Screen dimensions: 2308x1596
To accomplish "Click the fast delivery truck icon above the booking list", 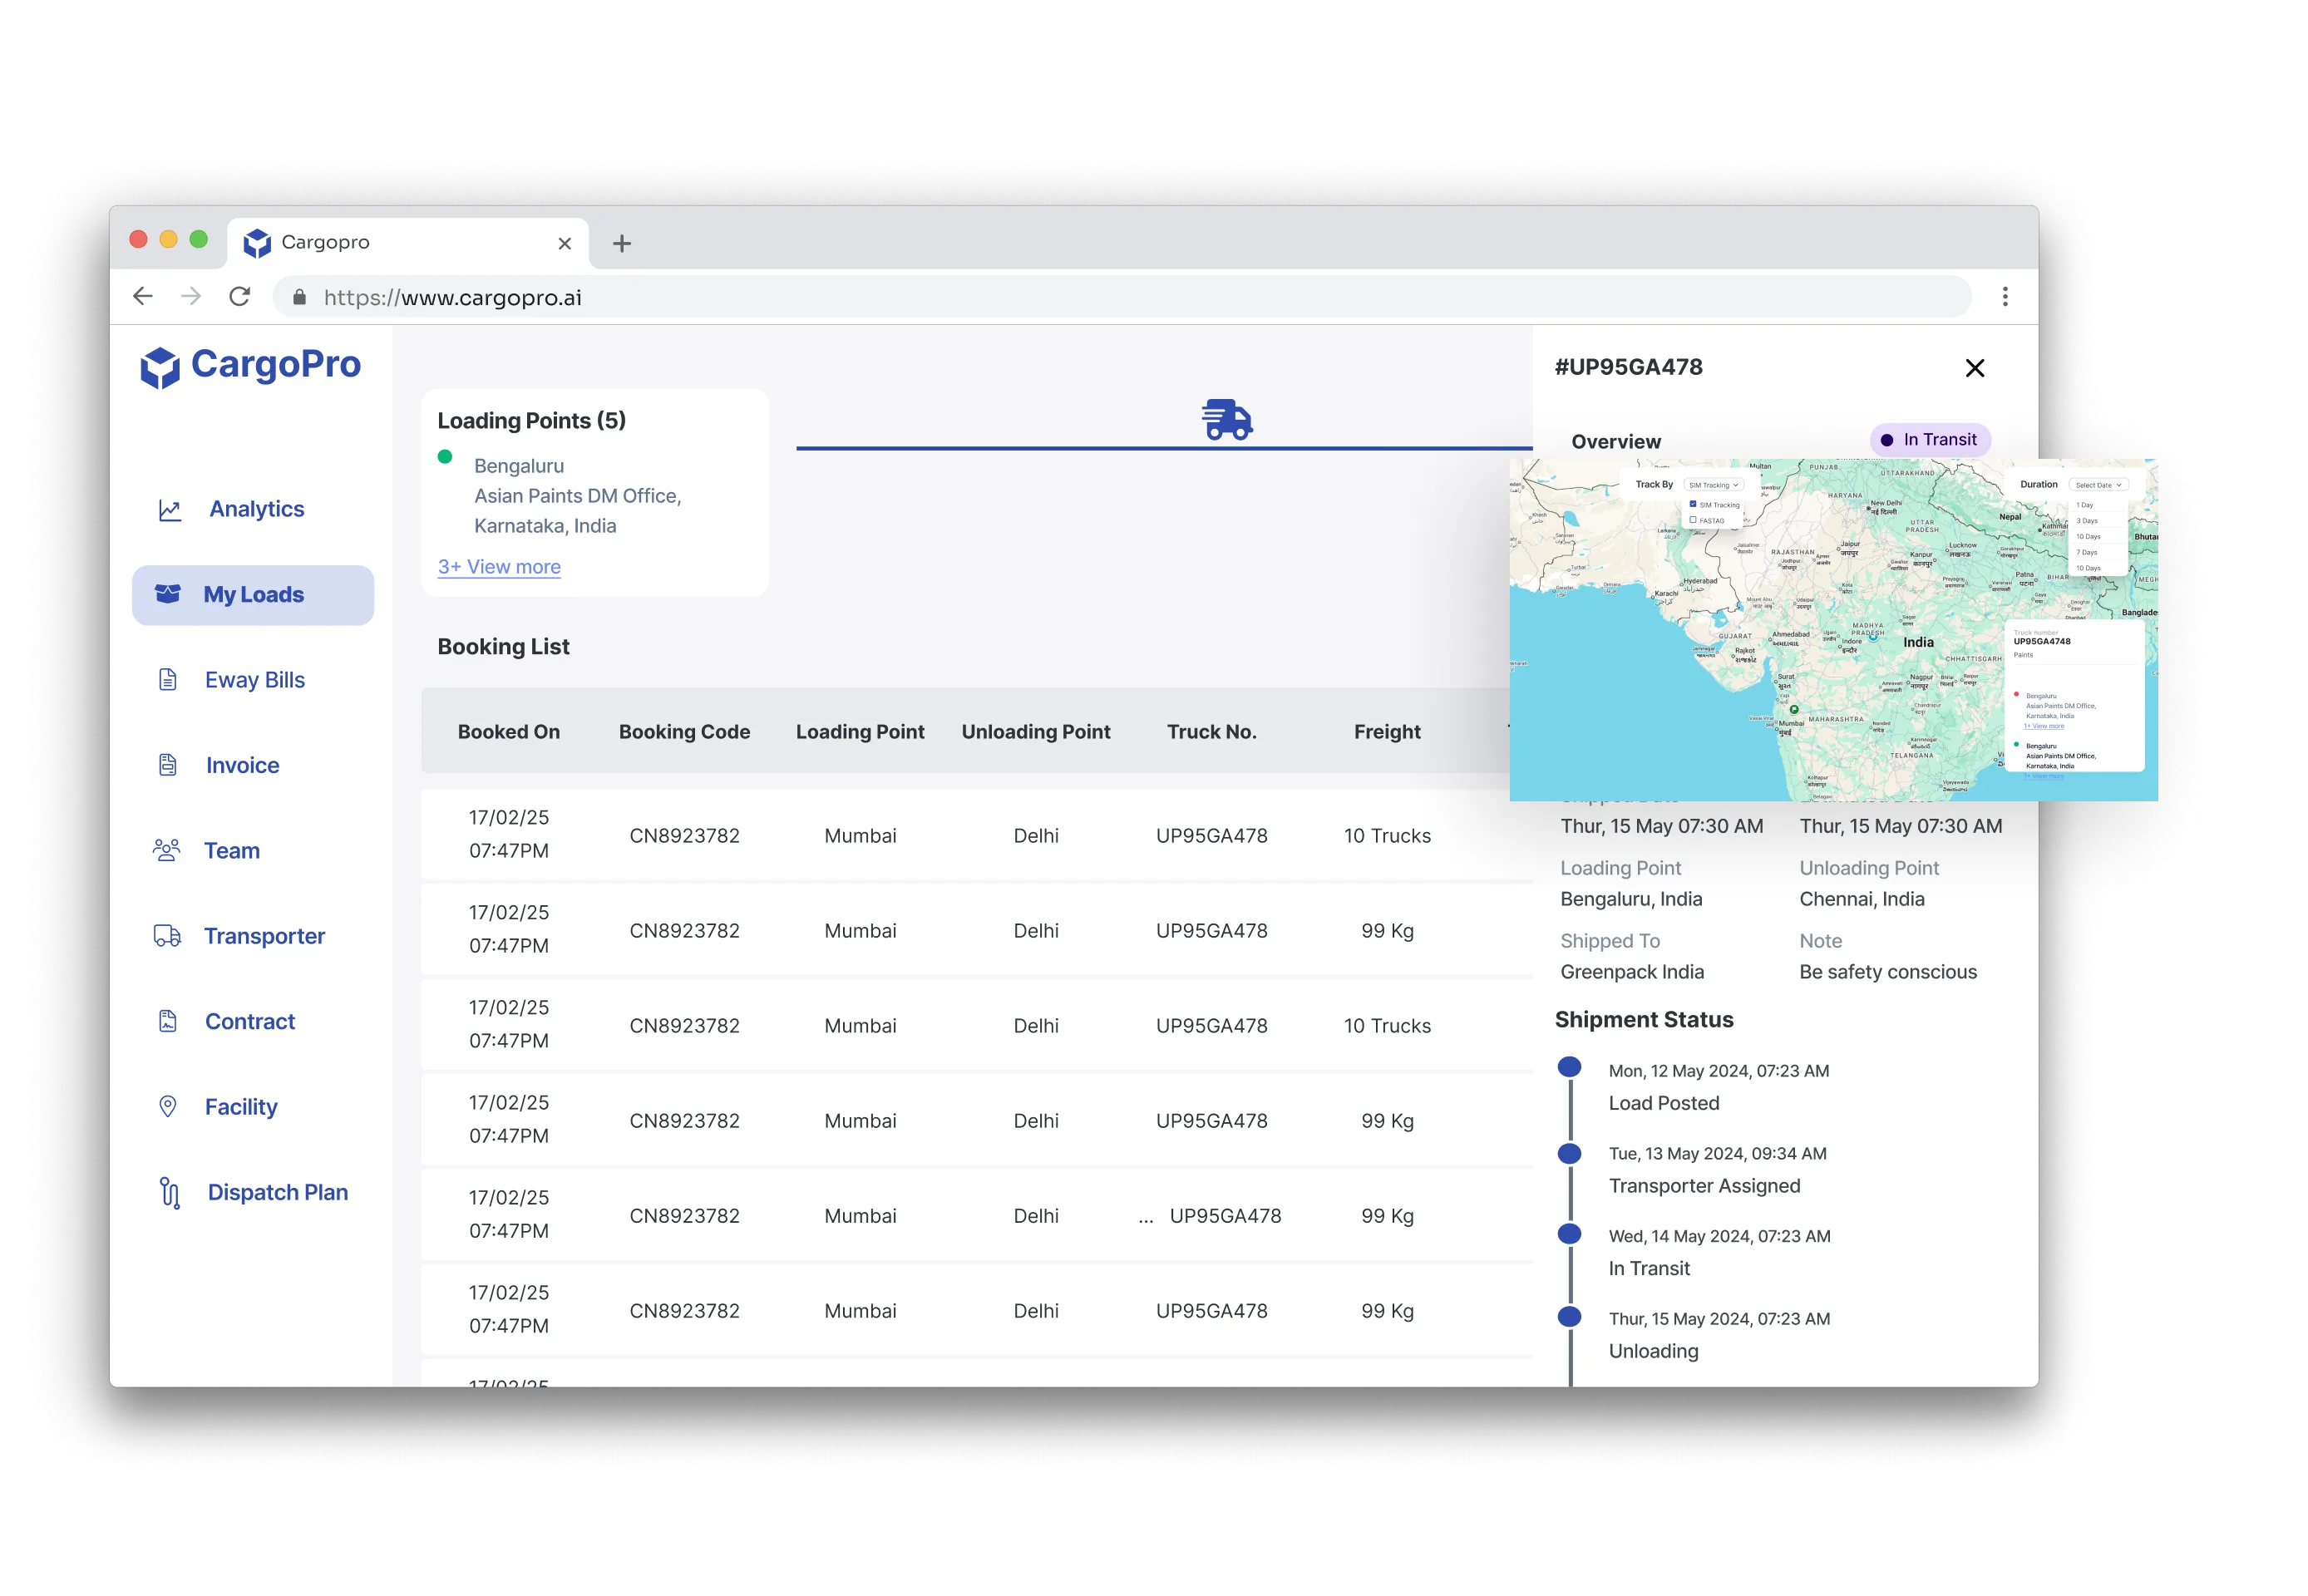I will tap(1227, 419).
